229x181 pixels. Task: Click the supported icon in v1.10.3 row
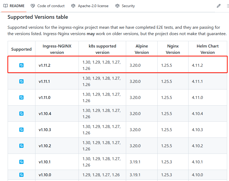click(x=21, y=130)
